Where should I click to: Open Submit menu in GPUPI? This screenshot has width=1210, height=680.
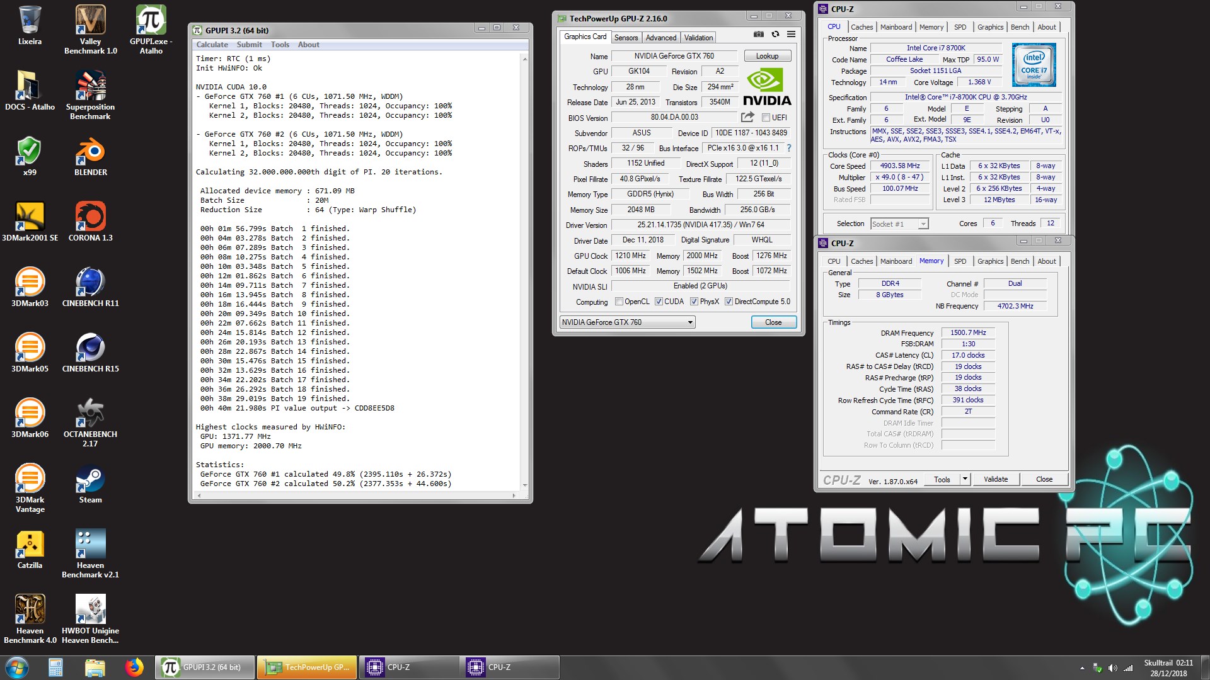249,45
